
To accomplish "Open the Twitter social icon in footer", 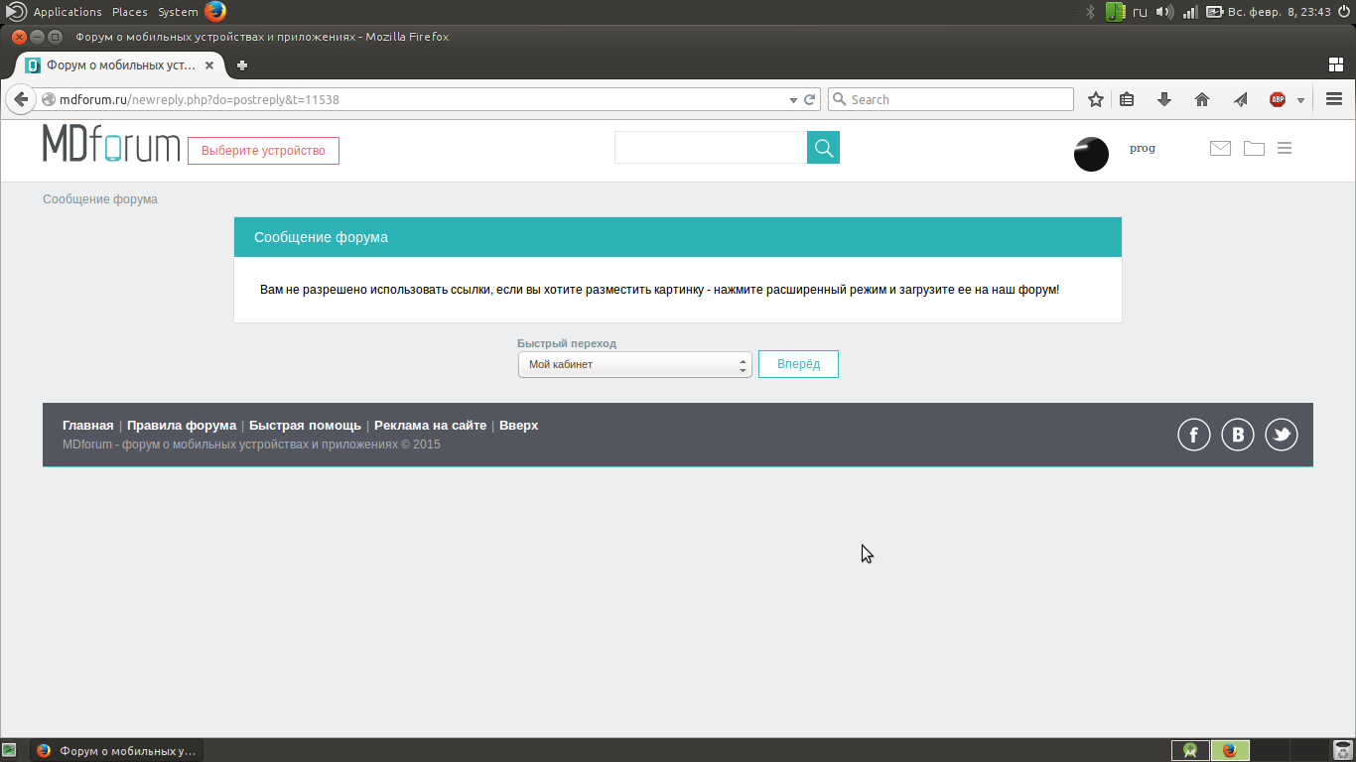I will point(1281,435).
